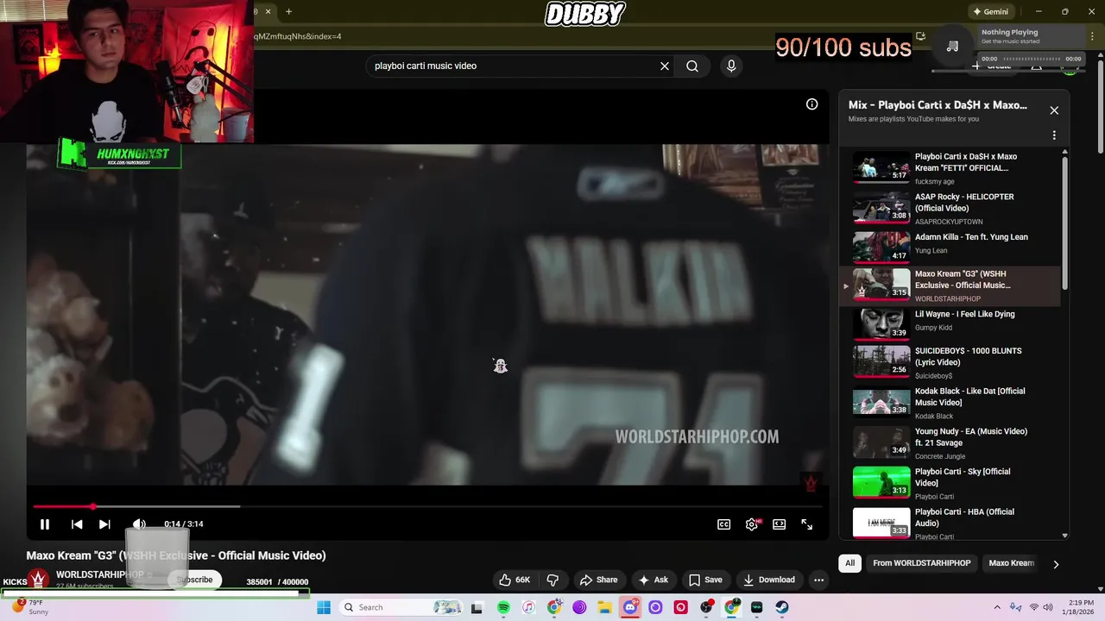1105x621 pixels.
Task: Click the music note icon in media widget
Action: (952, 47)
